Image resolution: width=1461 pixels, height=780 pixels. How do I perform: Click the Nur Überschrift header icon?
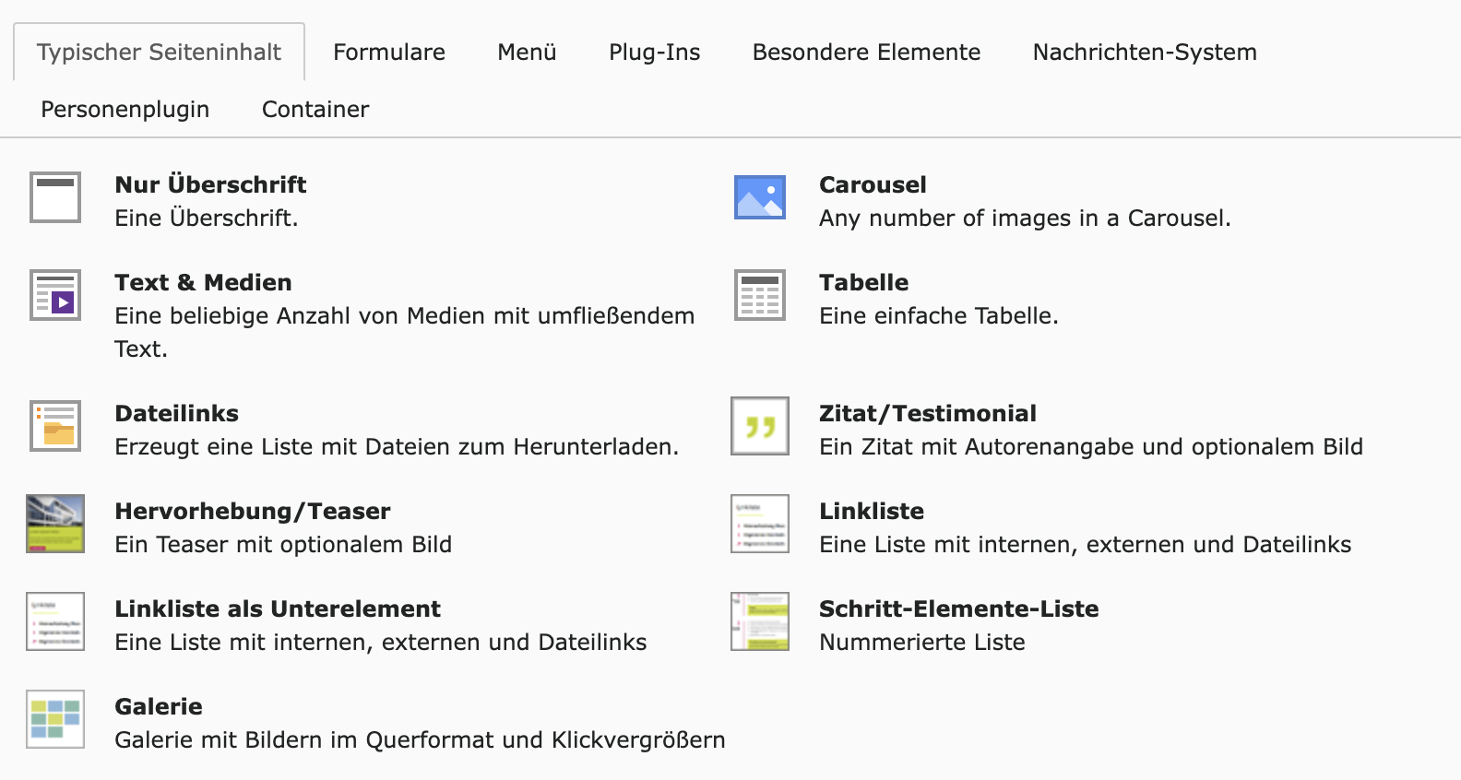55,197
